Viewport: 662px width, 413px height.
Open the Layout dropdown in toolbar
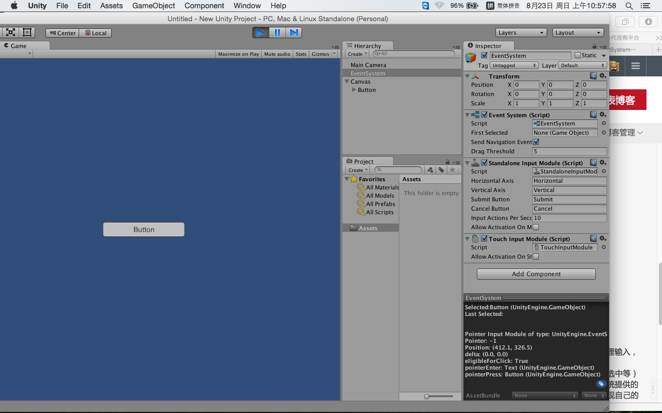tap(578, 33)
